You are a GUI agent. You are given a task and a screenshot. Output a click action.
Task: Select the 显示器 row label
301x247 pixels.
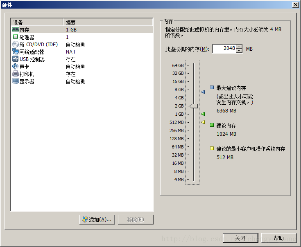[27, 81]
